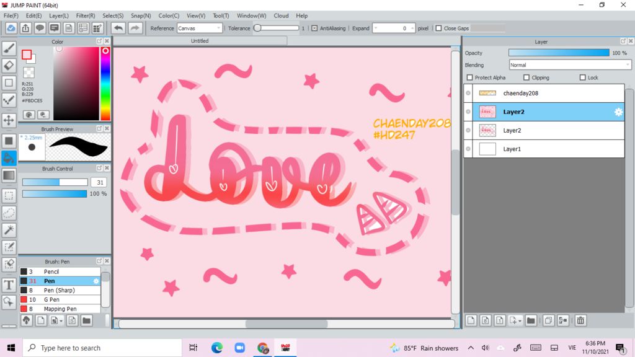Open the Reference Canvas dropdown
The image size is (635, 357).
(200, 29)
